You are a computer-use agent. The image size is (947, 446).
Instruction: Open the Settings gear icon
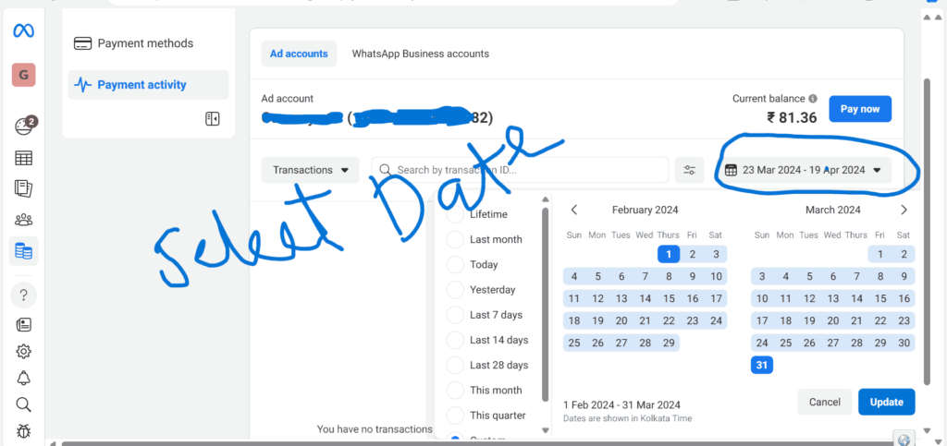point(24,351)
